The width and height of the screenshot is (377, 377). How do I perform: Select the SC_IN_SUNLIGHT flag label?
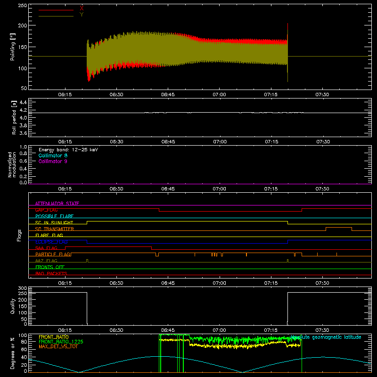tap(54, 222)
